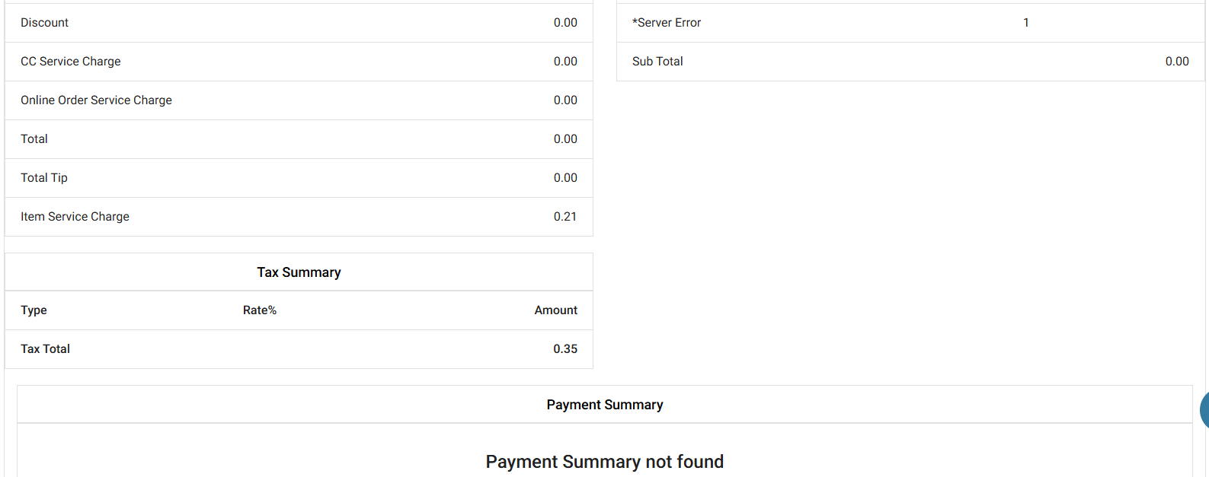Click the Total row label

(34, 139)
